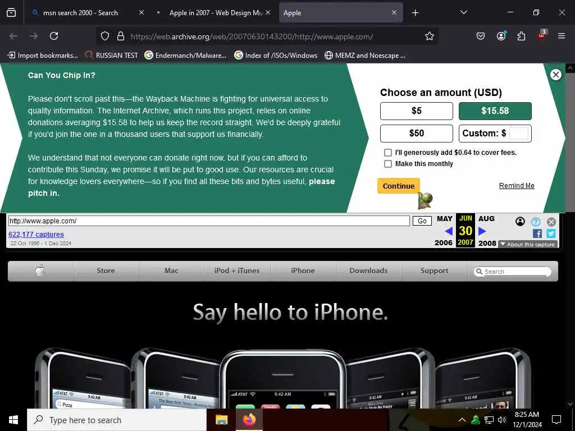Select the $50 donation amount

(416, 134)
